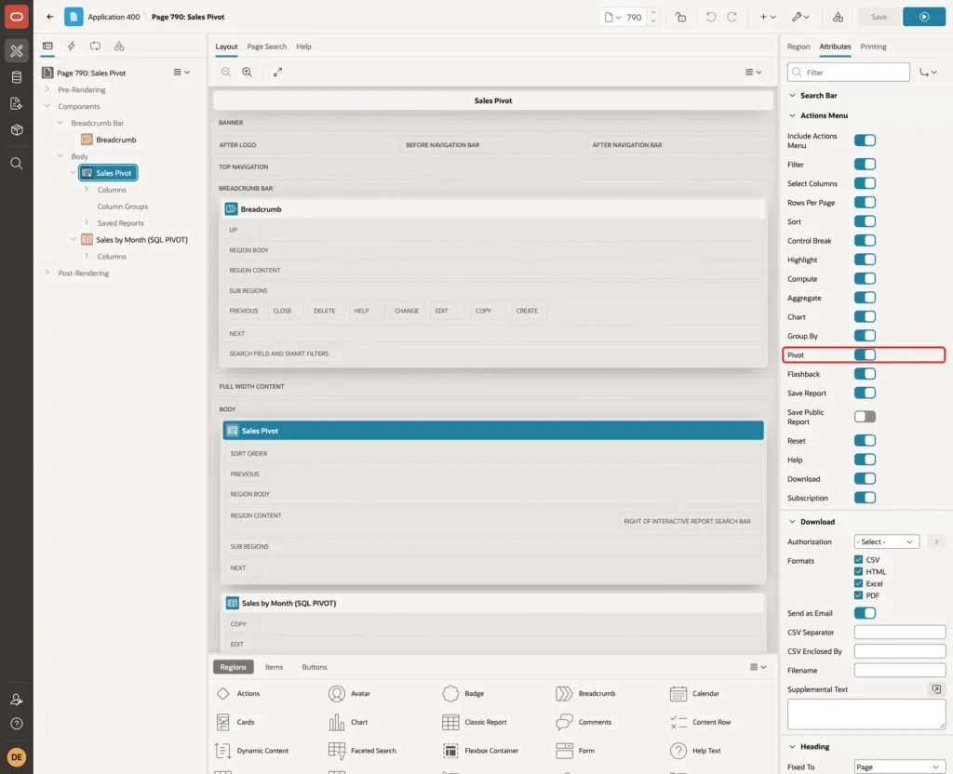The image size is (953, 774).
Task: Toggle the Select Columns switch
Action: pos(865,183)
